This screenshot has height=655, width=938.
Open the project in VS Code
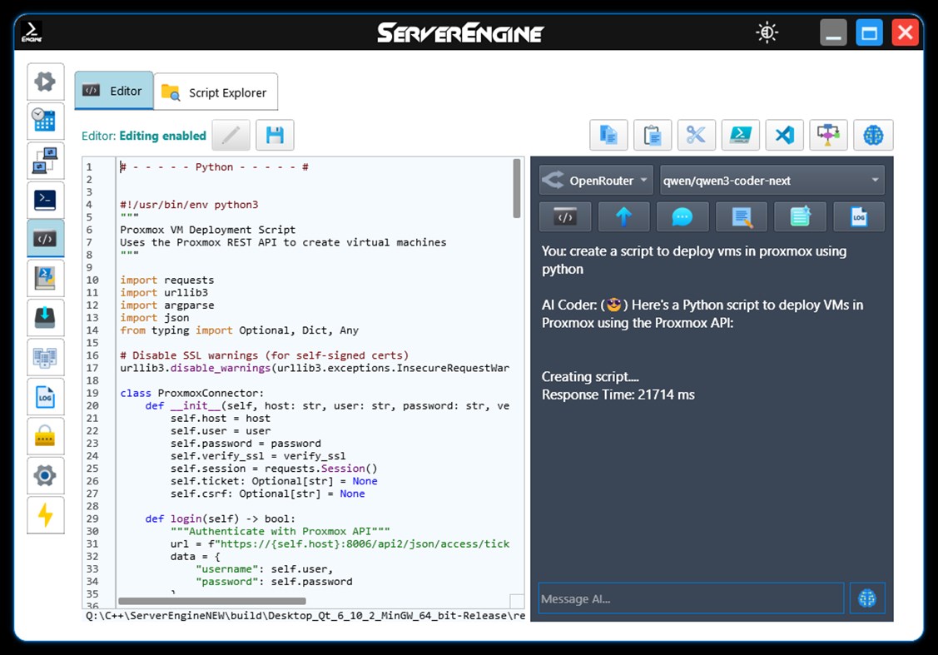tap(784, 135)
